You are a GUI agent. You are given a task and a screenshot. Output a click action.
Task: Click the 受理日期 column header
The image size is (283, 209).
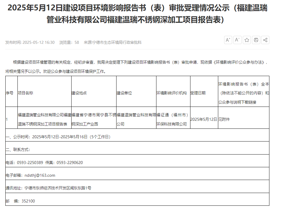pyautogui.click(x=198, y=93)
